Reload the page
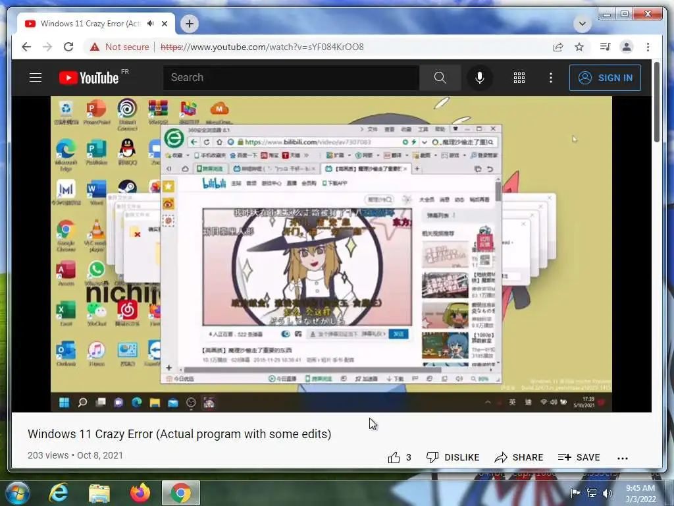This screenshot has height=506, width=674. coord(68,47)
